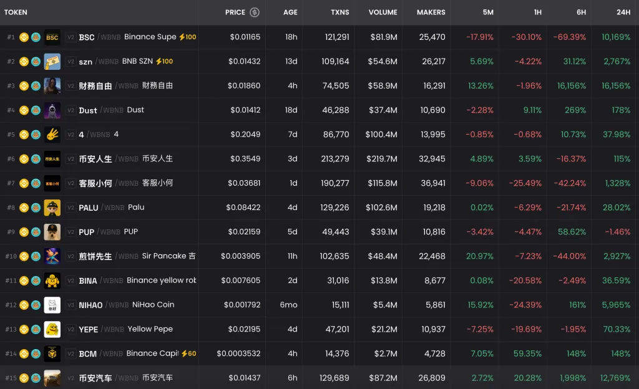Image resolution: width=639 pixels, height=389 pixels.
Task: Sort table by the AGE column header
Action: pos(290,12)
